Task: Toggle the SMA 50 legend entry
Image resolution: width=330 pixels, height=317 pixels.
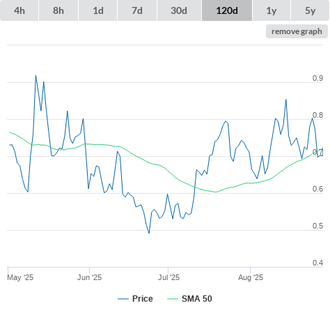Action: point(197,299)
